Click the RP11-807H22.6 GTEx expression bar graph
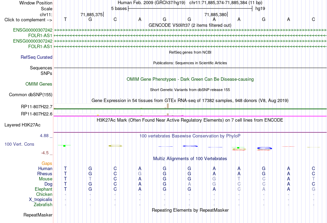The image size is (327, 223). [118, 114]
